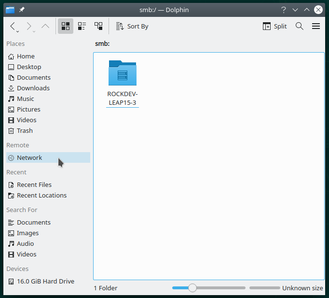Image resolution: width=329 pixels, height=298 pixels.
Task: Open the search magnifier
Action: (x=300, y=26)
